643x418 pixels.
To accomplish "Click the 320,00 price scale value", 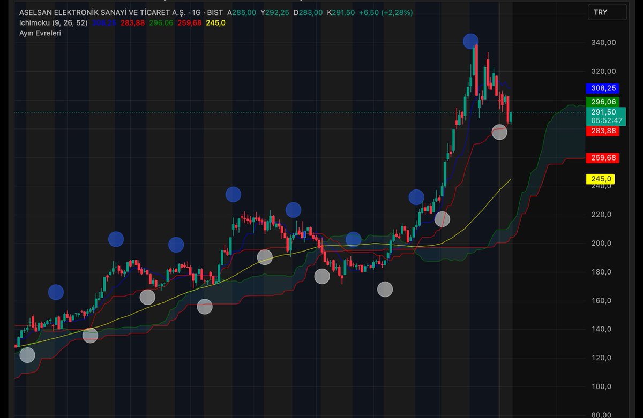I will tap(603, 71).
